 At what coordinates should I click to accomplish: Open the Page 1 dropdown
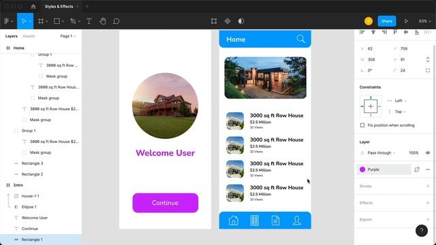click(x=68, y=36)
